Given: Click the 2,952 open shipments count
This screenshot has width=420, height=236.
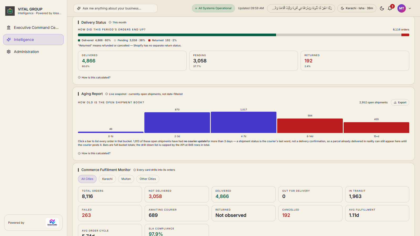Looking at the screenshot, I should tap(373, 103).
